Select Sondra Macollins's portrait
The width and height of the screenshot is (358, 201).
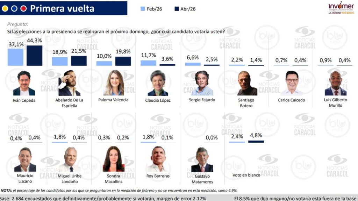point(114,159)
